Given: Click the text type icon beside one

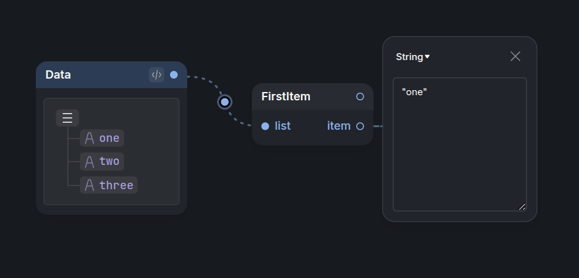Looking at the screenshot, I should pyautogui.click(x=89, y=138).
